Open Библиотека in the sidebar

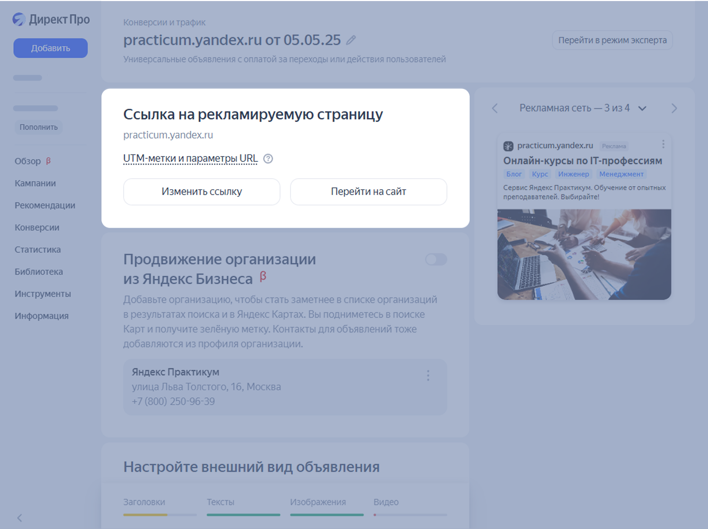pos(39,272)
